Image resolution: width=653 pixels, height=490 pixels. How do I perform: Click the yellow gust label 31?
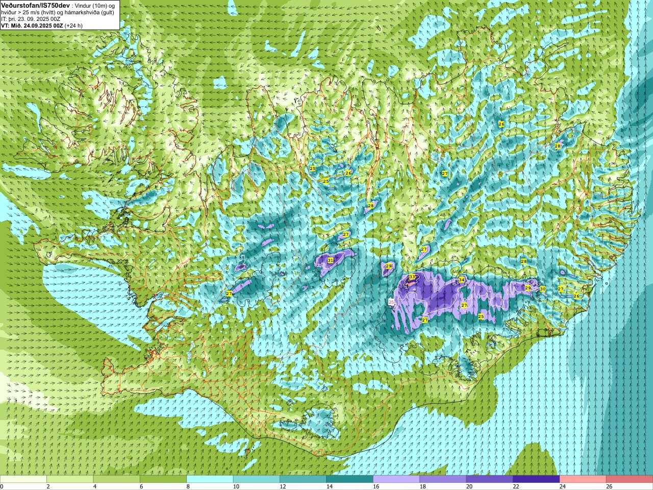331,260
